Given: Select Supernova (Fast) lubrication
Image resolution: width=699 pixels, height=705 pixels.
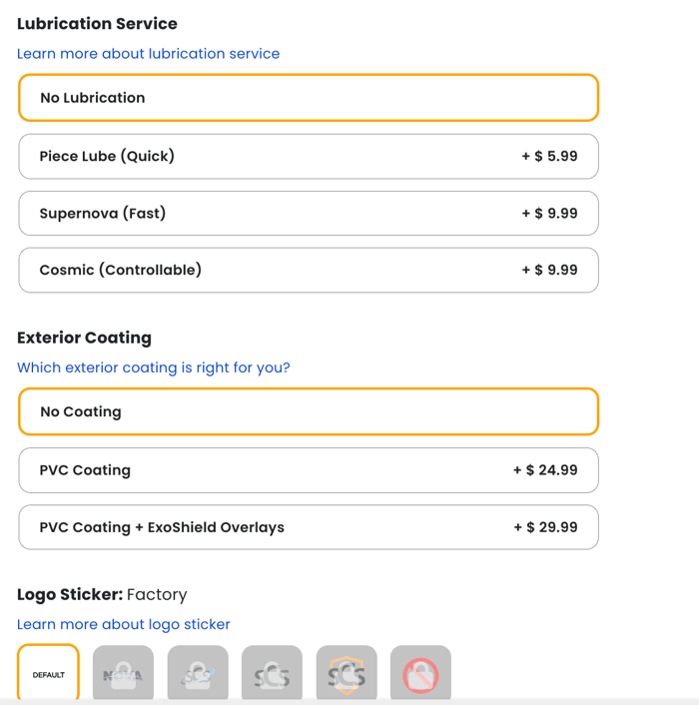Looking at the screenshot, I should pyautogui.click(x=308, y=214).
